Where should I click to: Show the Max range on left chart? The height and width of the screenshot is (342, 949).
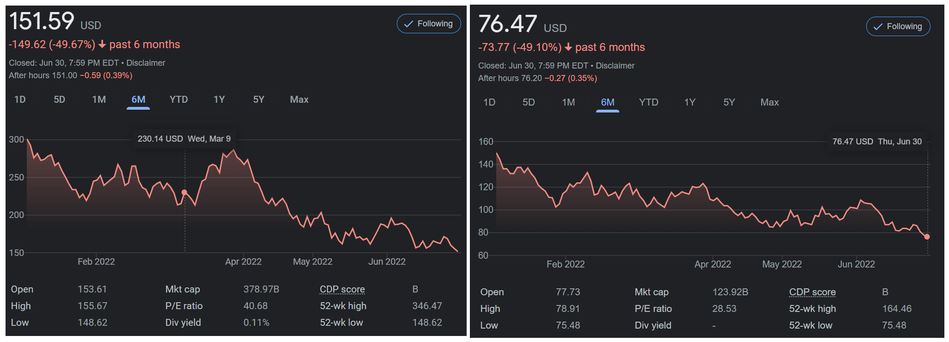coord(299,99)
